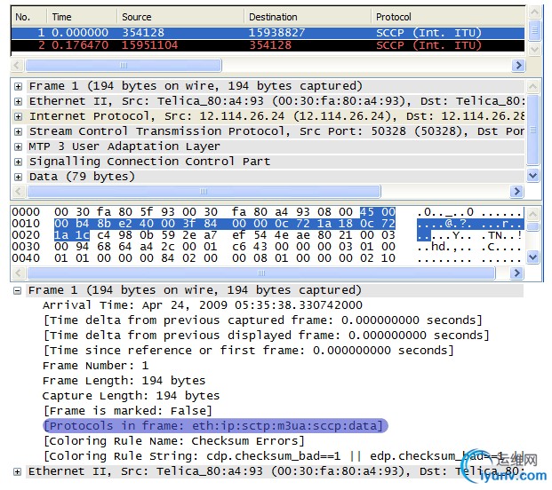Expand the Ethernet II row in details pane
552x490 pixels.
[x=18, y=101]
